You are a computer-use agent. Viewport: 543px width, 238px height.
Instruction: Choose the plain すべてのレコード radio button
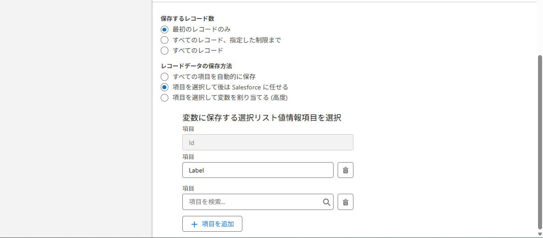click(x=165, y=50)
